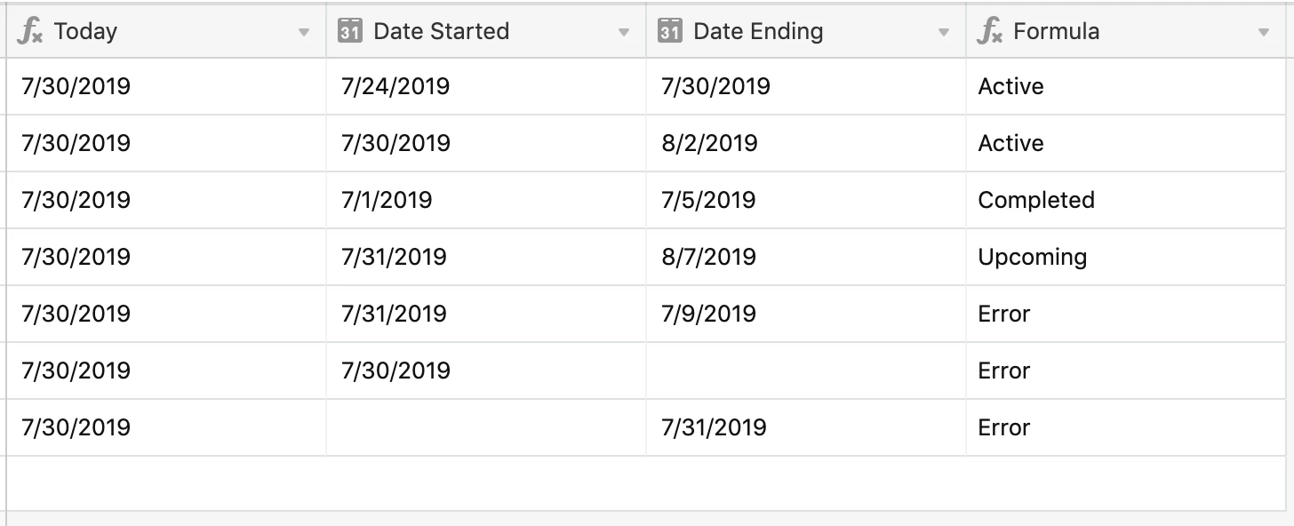Image resolution: width=1294 pixels, height=526 pixels.
Task: Click the empty Date Started cell
Action: (486, 427)
